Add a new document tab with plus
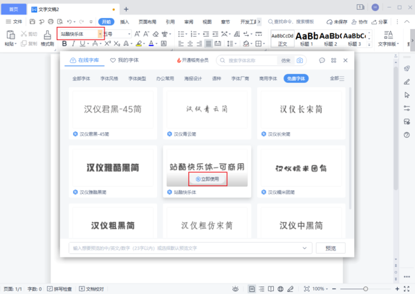Screen dimensions: 415x294 click(126, 8)
